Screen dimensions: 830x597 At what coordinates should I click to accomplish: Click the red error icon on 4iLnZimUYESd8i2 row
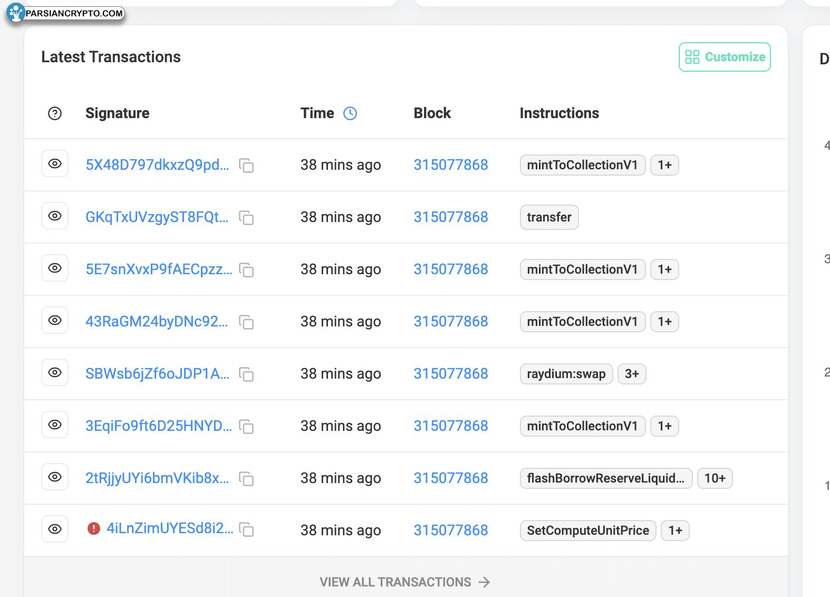click(94, 528)
